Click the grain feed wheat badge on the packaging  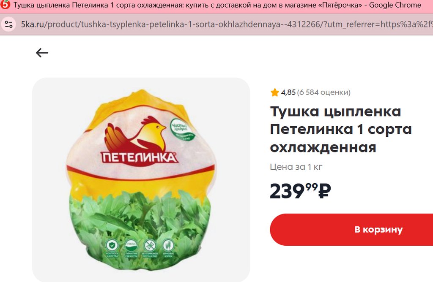168,245
